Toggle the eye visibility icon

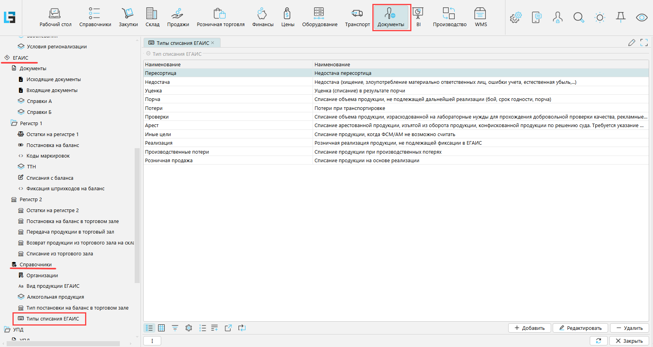click(x=642, y=18)
